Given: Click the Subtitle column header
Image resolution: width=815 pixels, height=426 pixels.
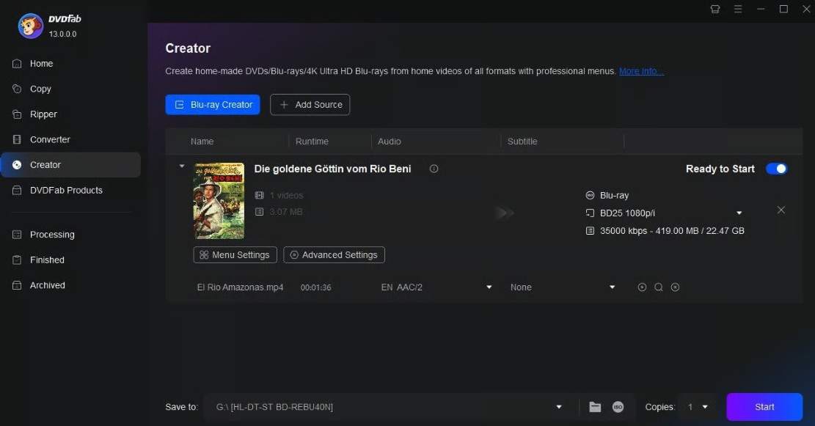Looking at the screenshot, I should point(522,142).
